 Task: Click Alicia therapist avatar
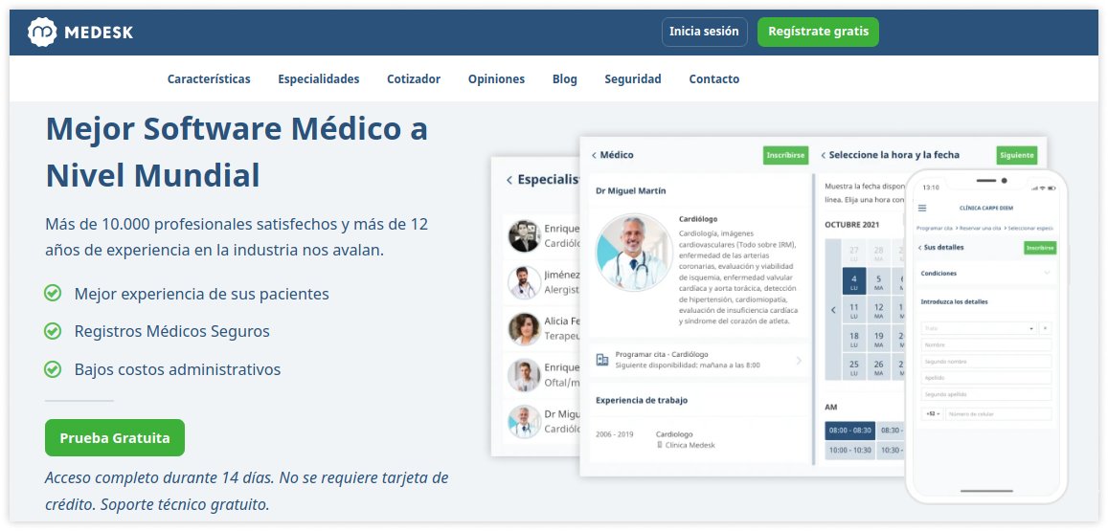525,329
